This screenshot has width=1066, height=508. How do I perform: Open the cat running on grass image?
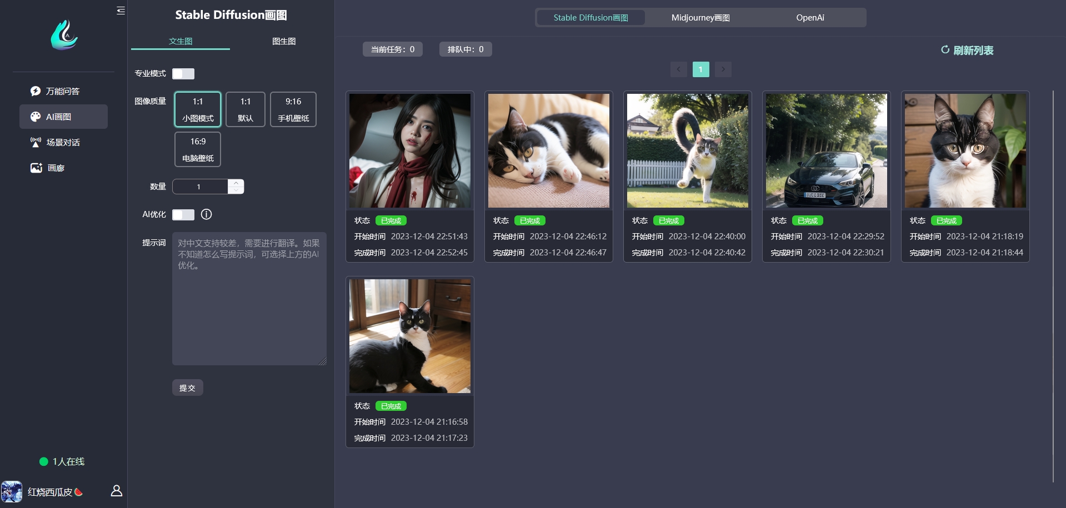click(x=688, y=150)
